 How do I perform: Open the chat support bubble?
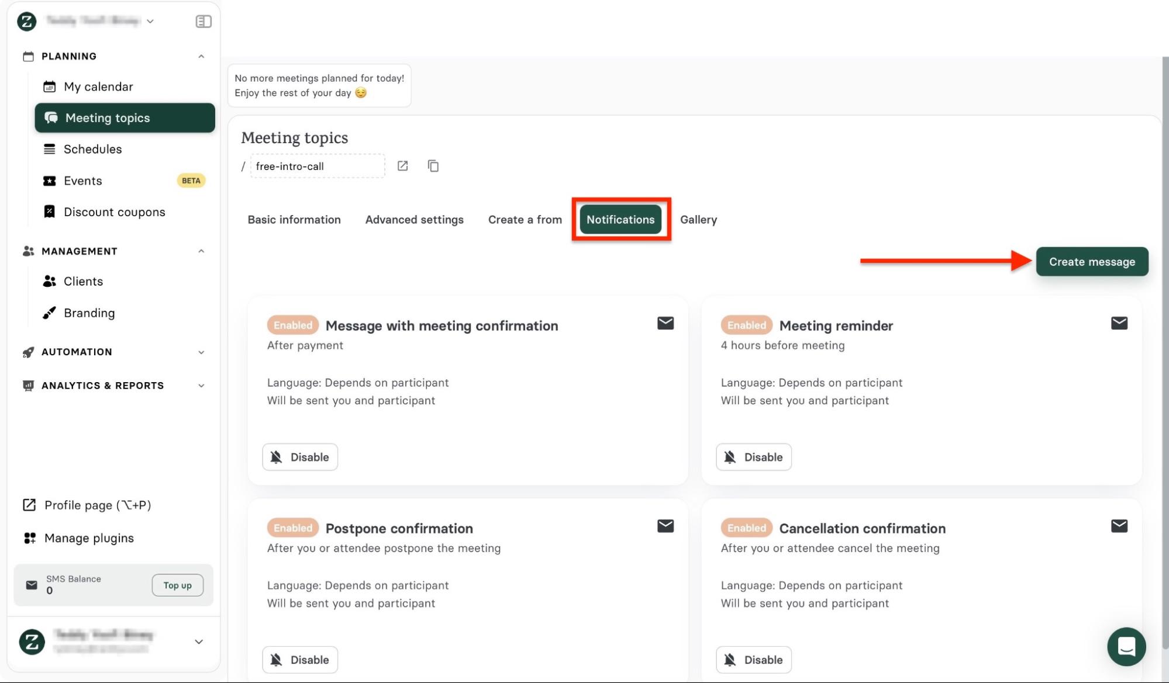click(1126, 647)
